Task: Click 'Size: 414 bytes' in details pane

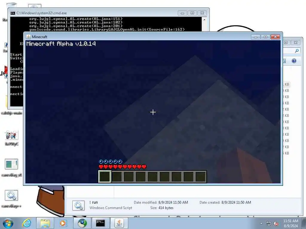Action: click(x=162, y=208)
